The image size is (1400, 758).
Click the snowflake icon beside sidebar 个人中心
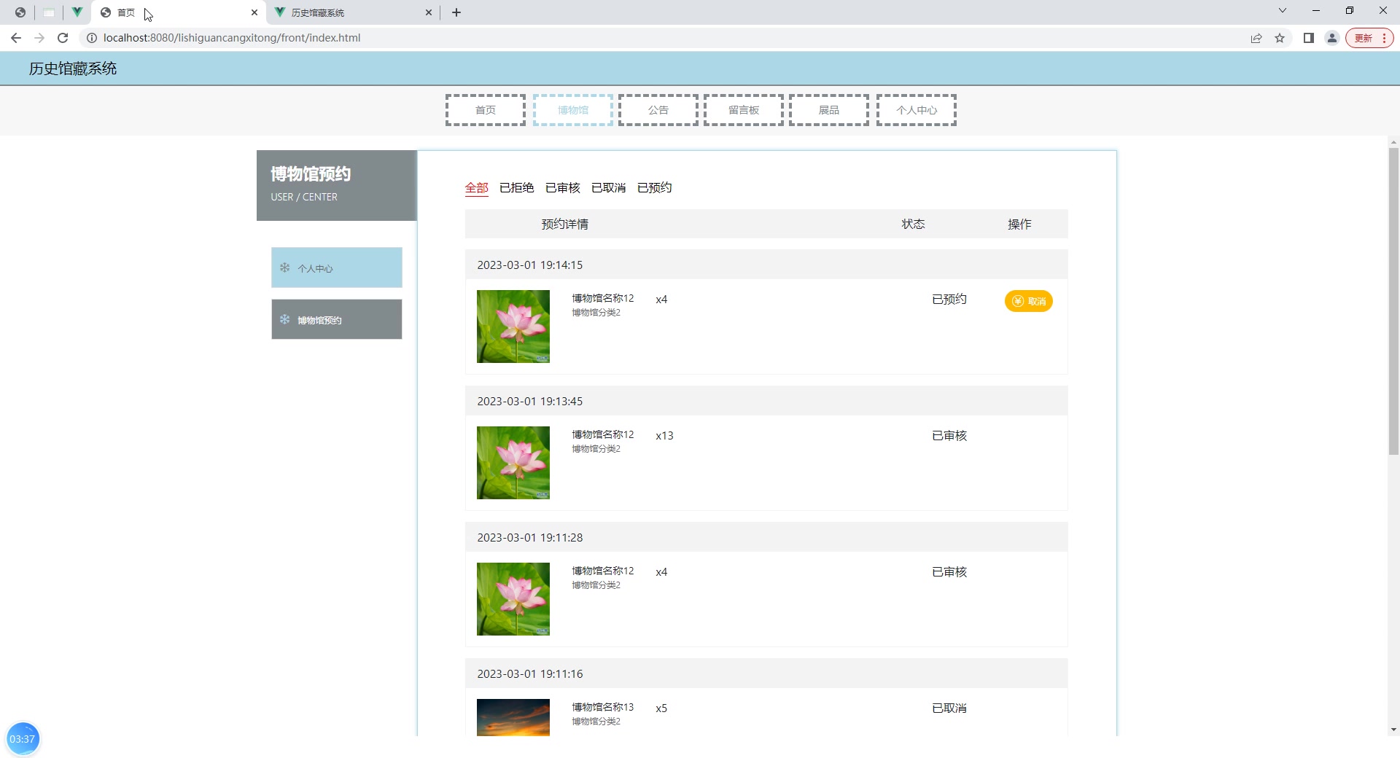[285, 267]
